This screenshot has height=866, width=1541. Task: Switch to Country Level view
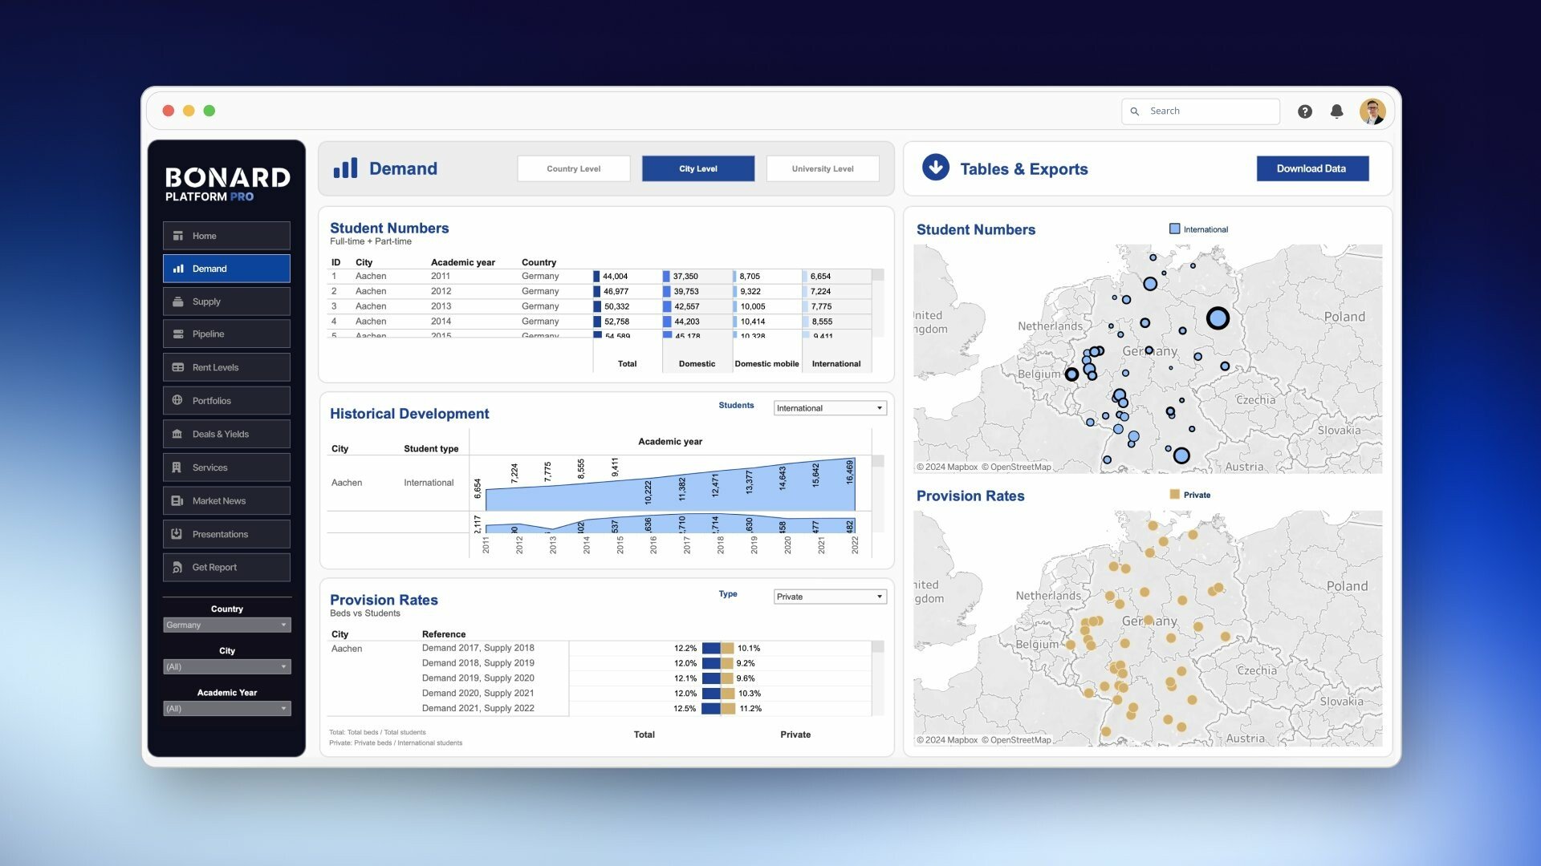[x=573, y=168]
